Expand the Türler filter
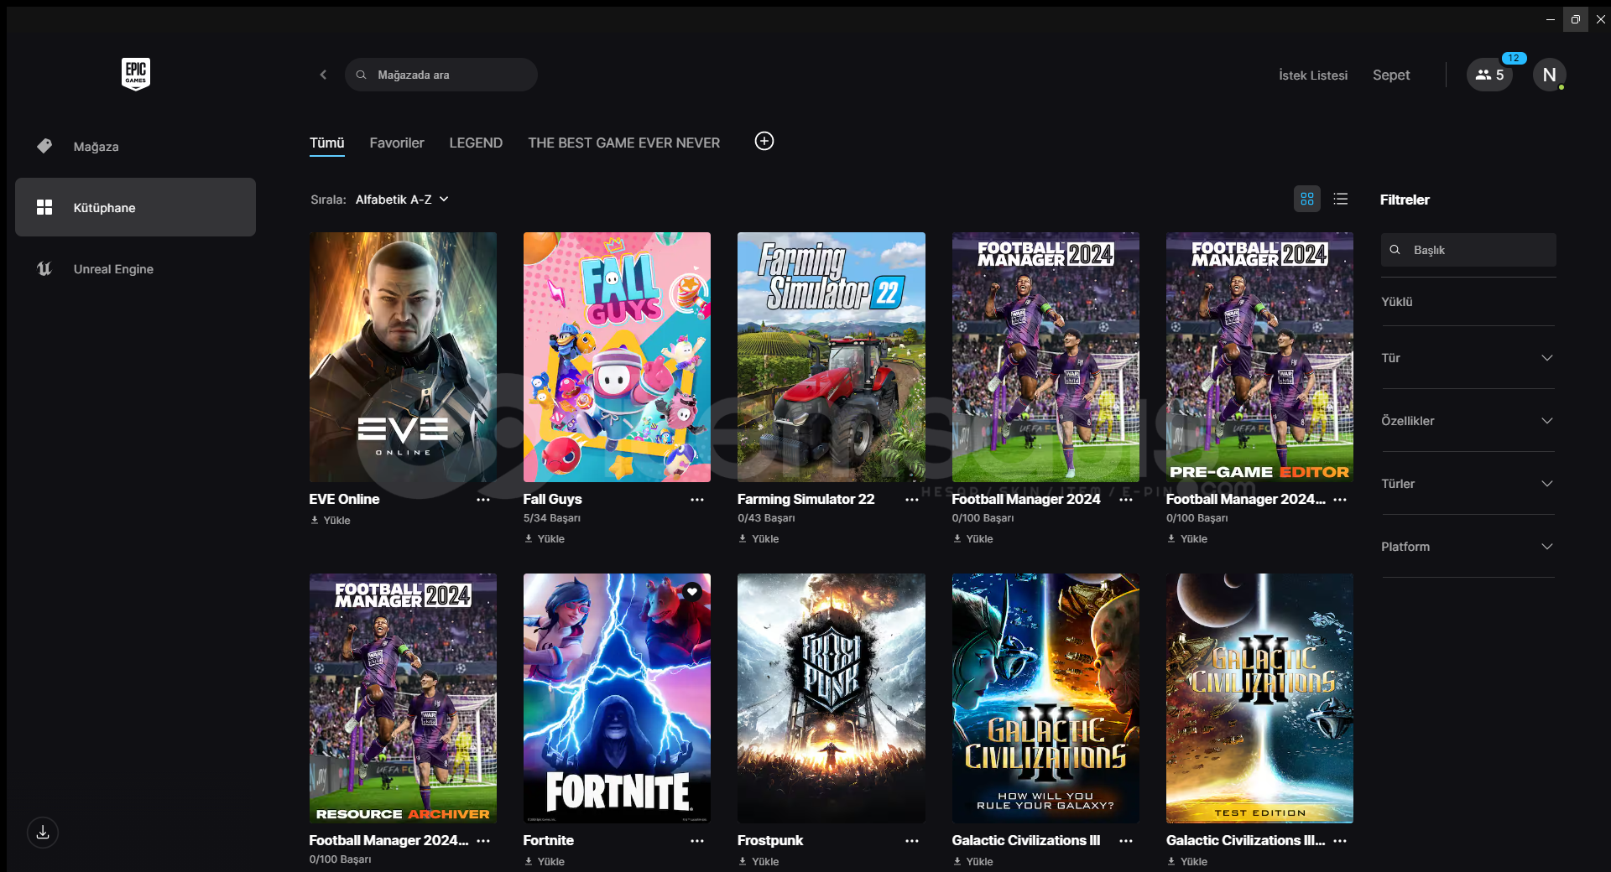 pos(1468,484)
